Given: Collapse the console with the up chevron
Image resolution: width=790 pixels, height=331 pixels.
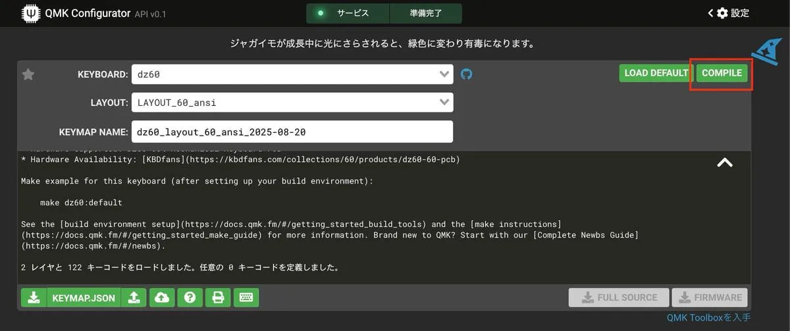Looking at the screenshot, I should (724, 163).
